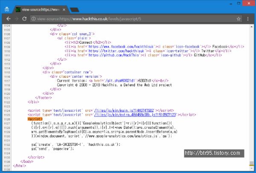This screenshot has width=256, height=173.
Task: Click the closing html tag line
Action: coord(20,166)
